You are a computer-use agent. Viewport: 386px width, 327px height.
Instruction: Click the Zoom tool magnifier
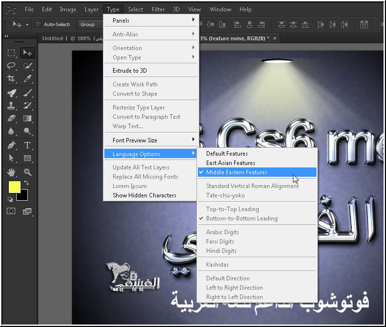[x=27, y=172]
